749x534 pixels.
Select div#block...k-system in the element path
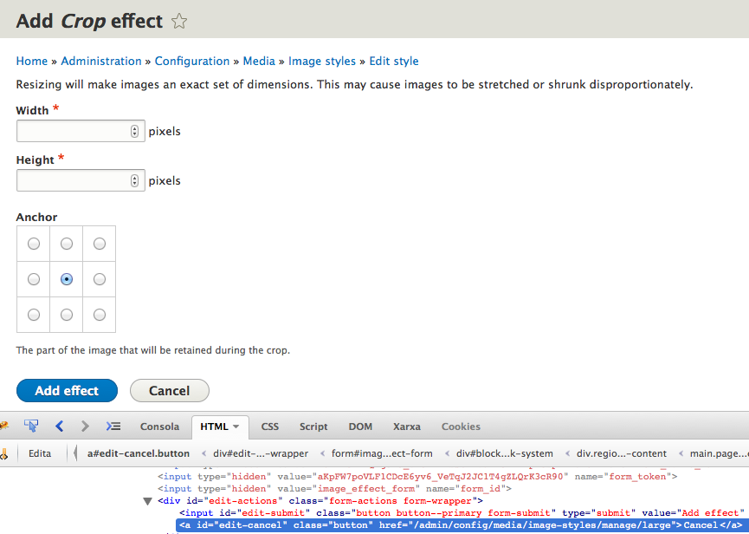coord(505,453)
